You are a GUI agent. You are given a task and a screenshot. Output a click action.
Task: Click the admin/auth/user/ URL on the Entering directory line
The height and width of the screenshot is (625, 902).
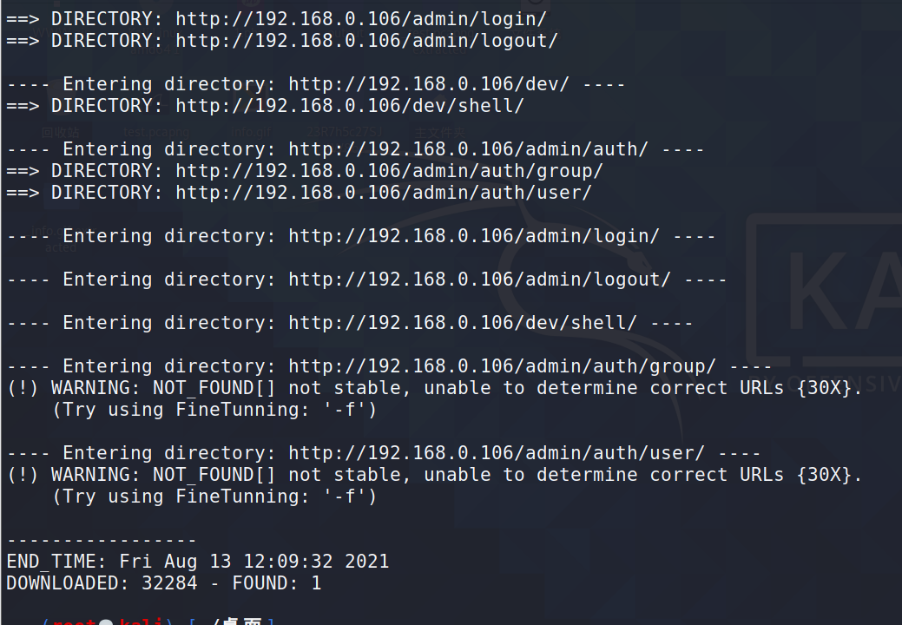click(497, 453)
